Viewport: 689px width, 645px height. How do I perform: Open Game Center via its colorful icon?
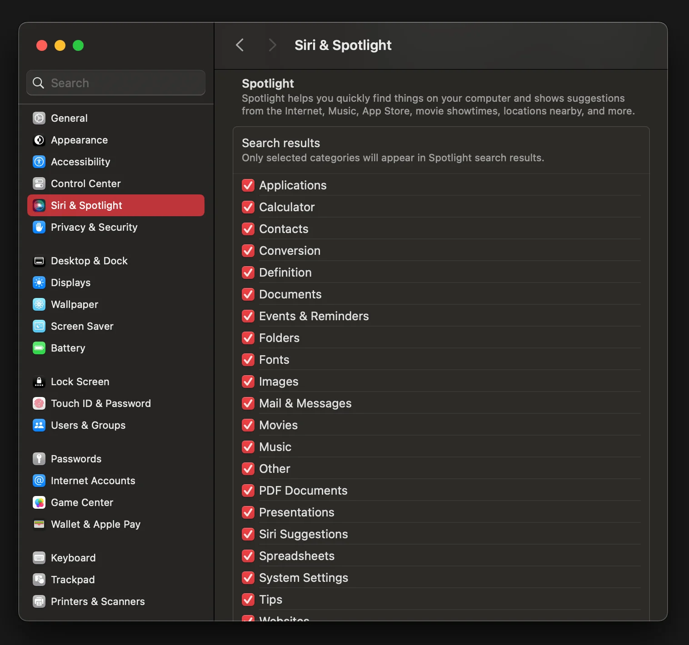(39, 502)
